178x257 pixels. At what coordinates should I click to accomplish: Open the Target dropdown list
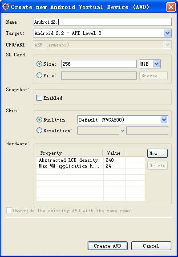click(168, 33)
